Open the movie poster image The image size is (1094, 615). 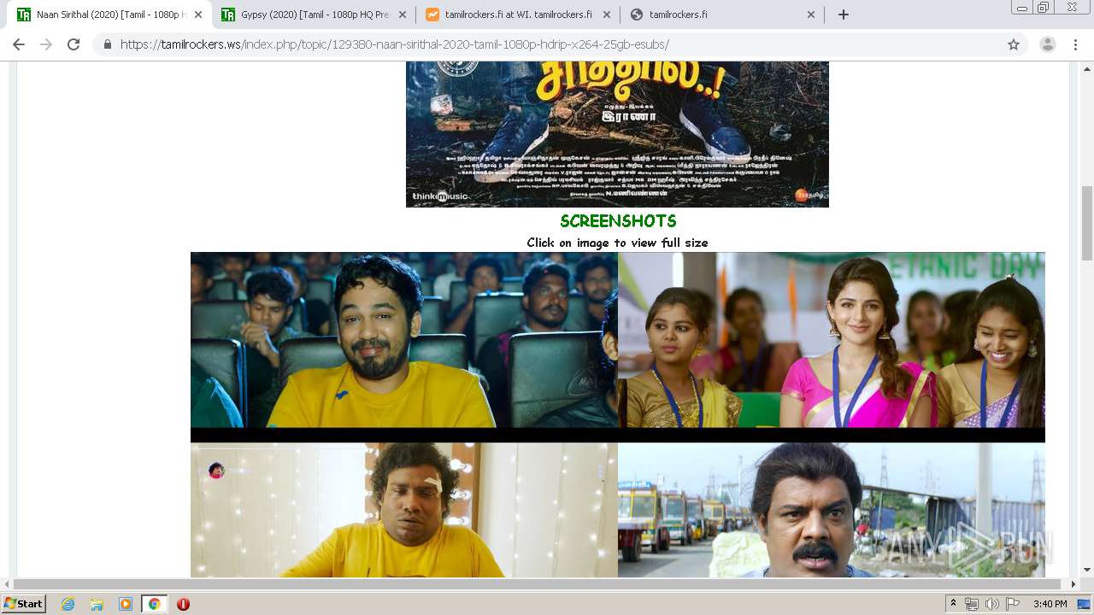(x=617, y=134)
